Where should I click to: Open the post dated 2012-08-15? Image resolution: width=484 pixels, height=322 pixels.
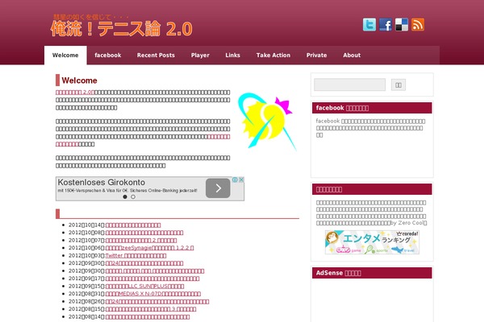coord(151,309)
